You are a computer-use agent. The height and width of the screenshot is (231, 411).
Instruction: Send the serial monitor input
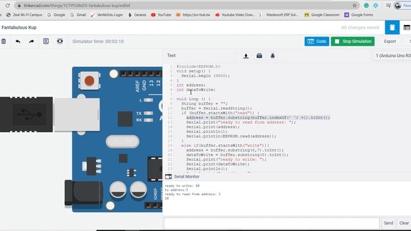(388, 223)
